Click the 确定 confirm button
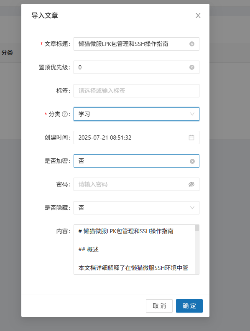The height and width of the screenshot is (331, 250). 189,306
